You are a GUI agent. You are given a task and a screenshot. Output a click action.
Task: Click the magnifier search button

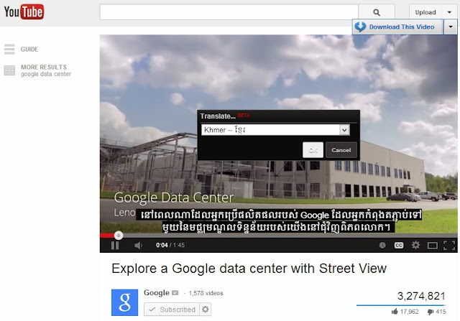pyautogui.click(x=377, y=12)
